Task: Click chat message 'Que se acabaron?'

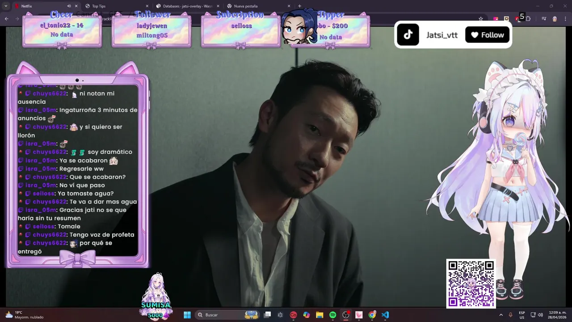Action: (97, 177)
